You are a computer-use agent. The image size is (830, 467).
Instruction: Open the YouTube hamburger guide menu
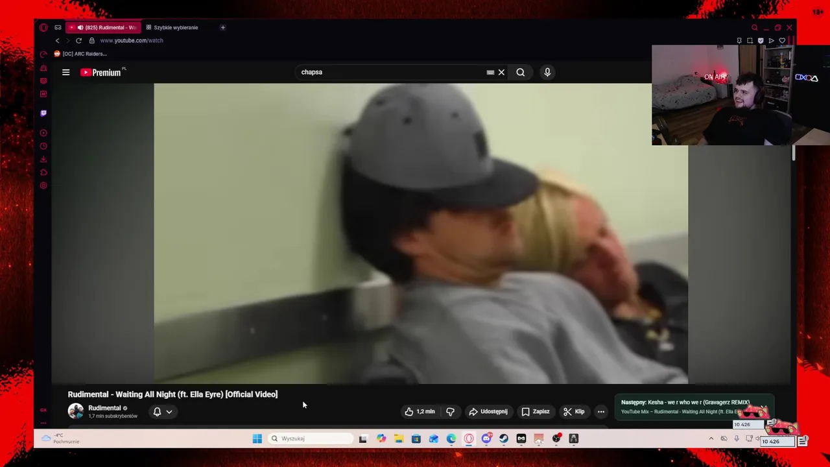65,72
